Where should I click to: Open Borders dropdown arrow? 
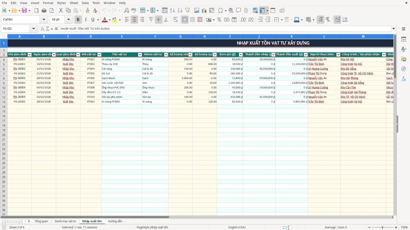(x=282, y=20)
